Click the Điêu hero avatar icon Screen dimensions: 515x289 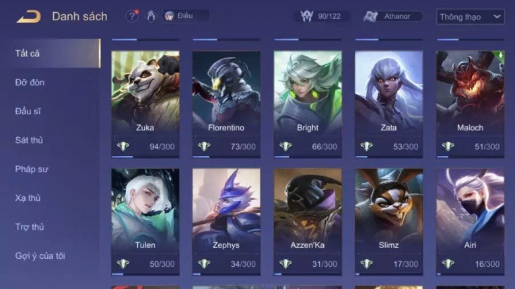(x=169, y=16)
